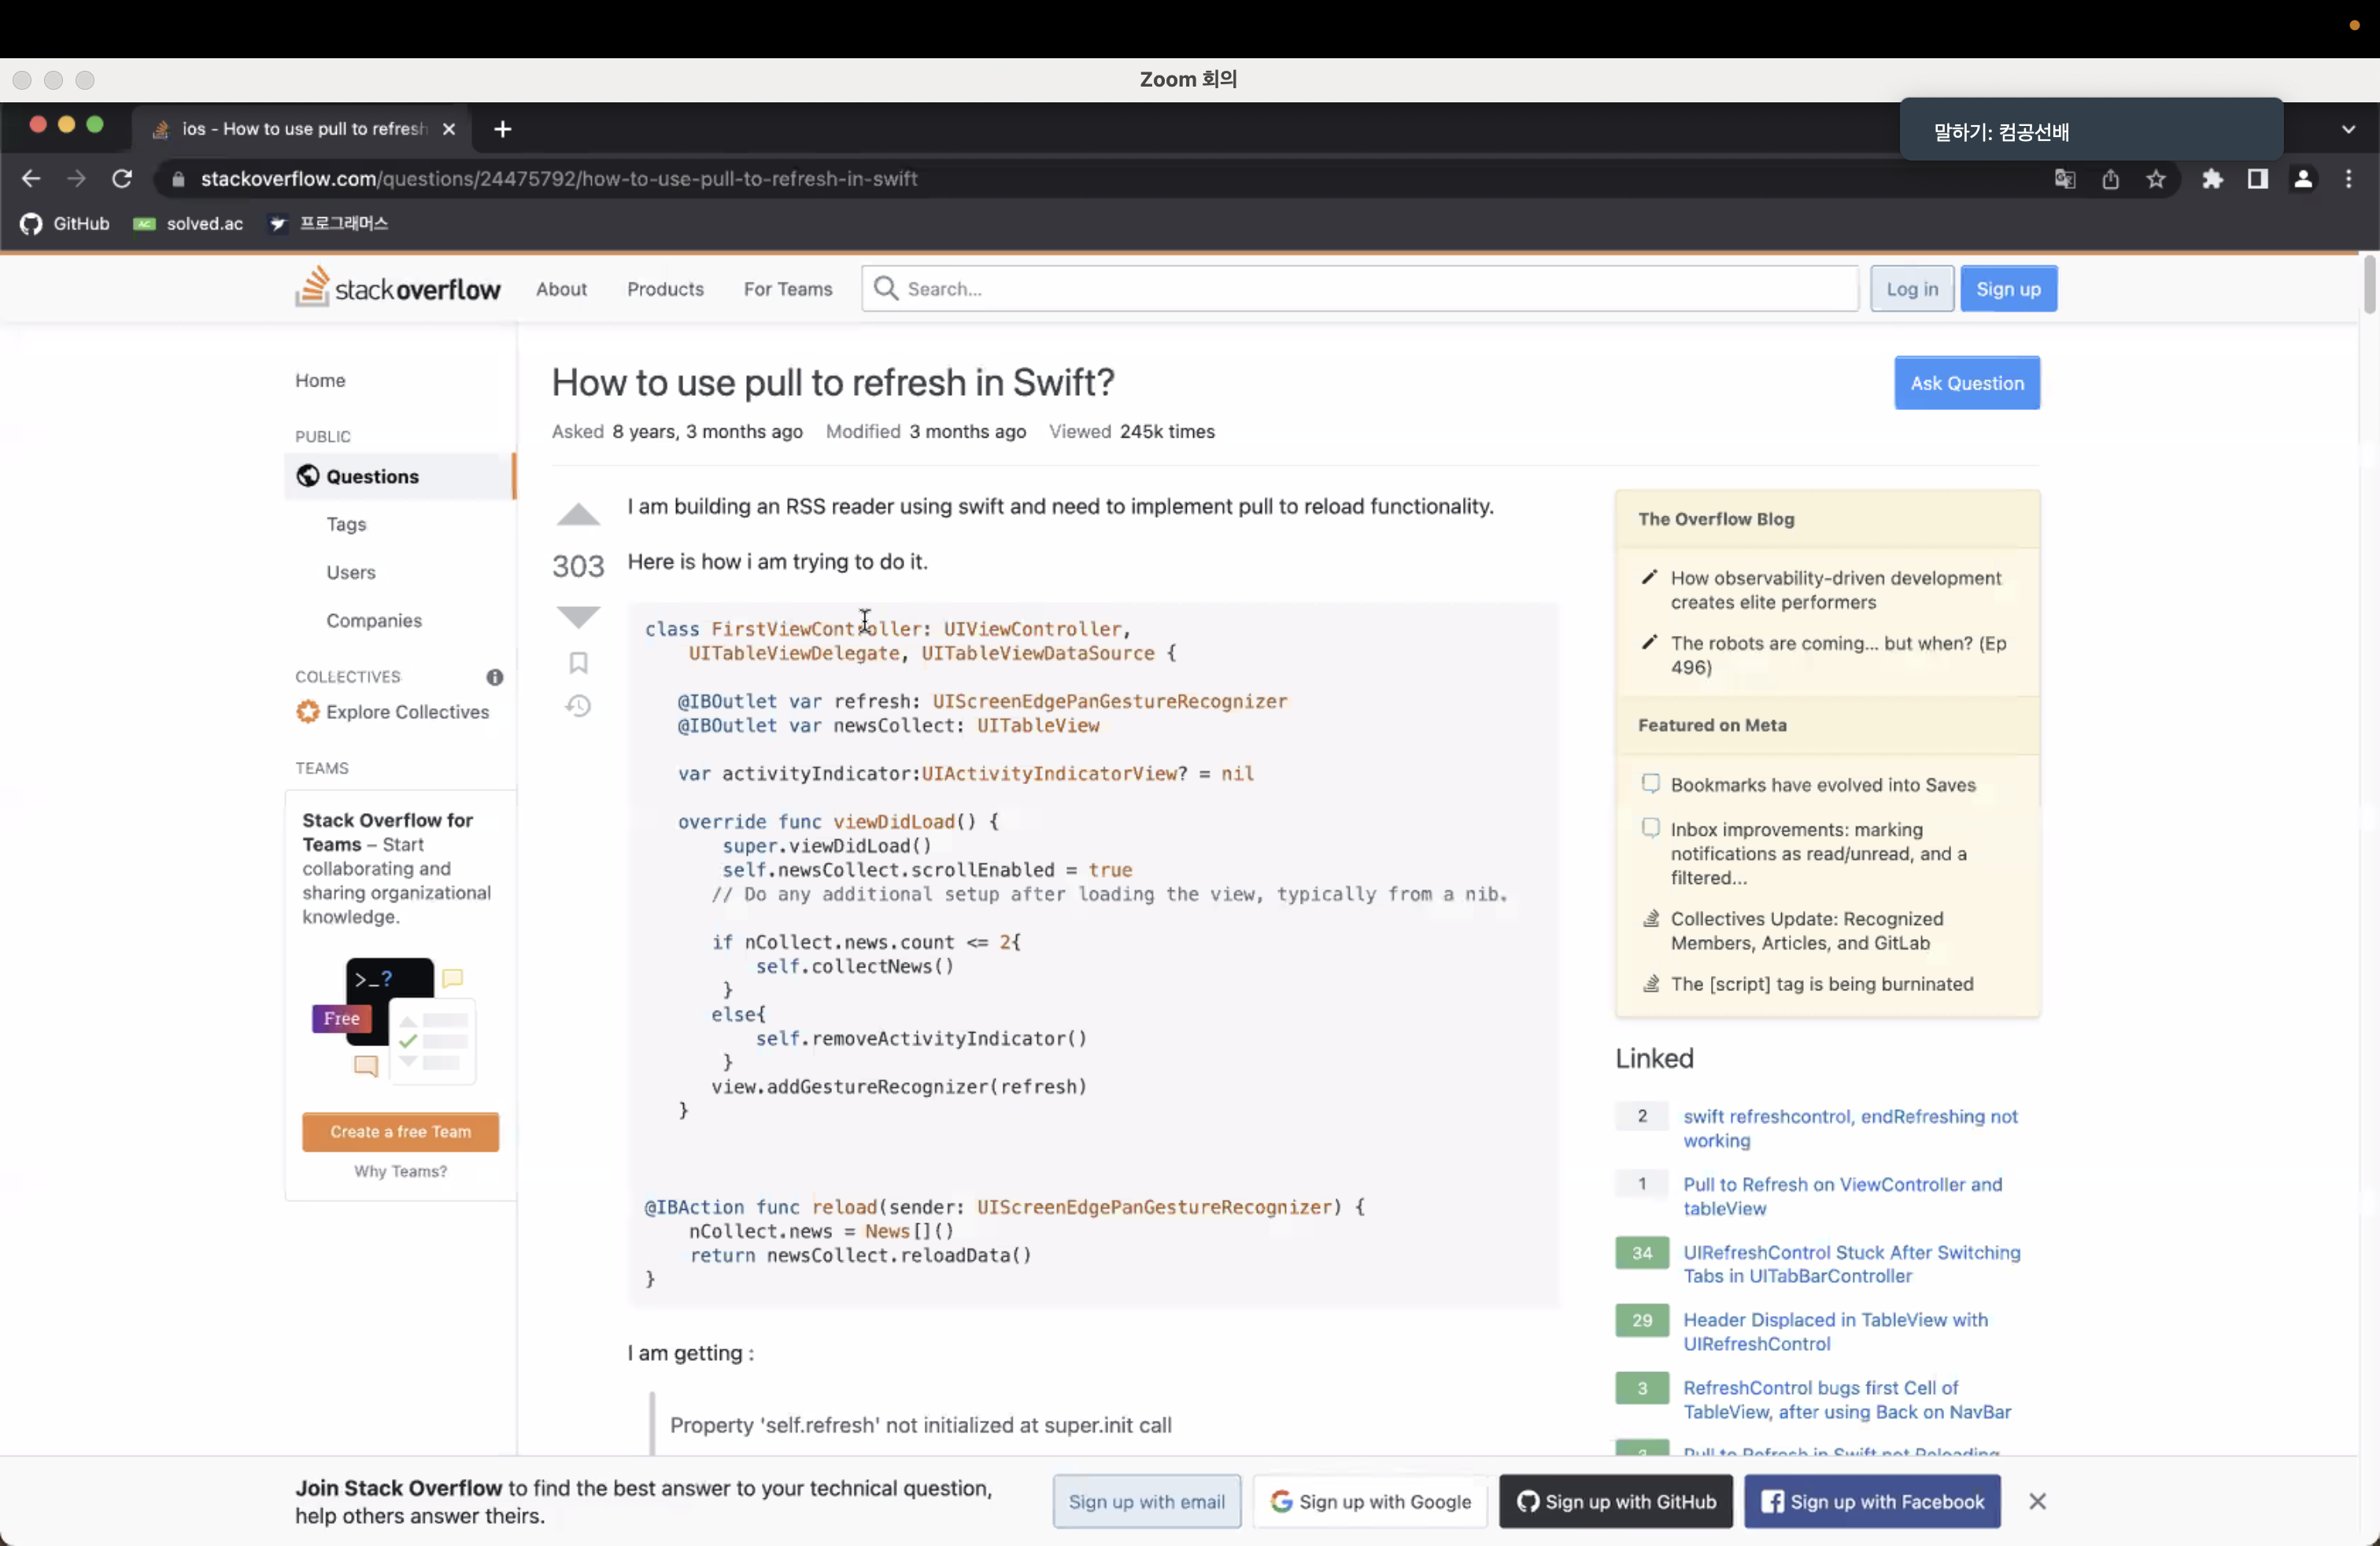Open the Products menu item
Screen dimensions: 2380x1546
pyautogui.click(x=665, y=289)
